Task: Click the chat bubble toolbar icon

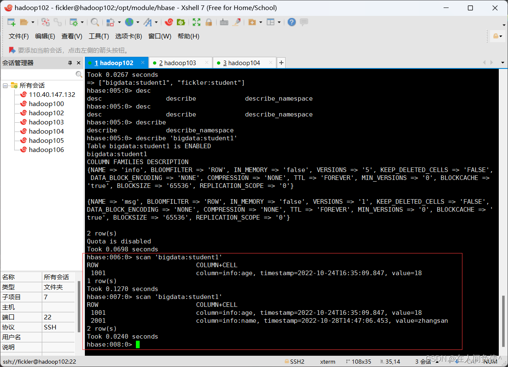Action: 304,22
